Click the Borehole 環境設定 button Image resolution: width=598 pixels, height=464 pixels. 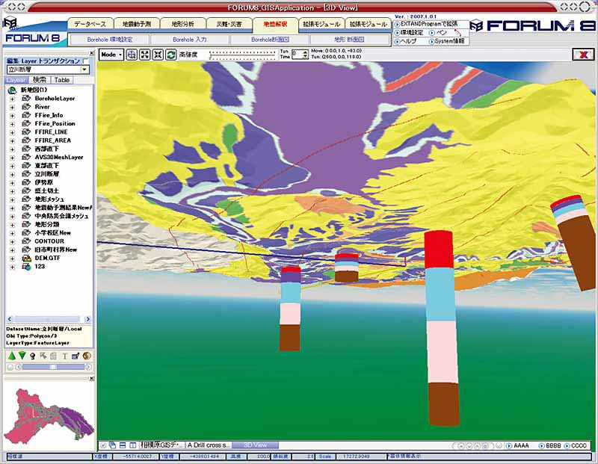pos(110,40)
